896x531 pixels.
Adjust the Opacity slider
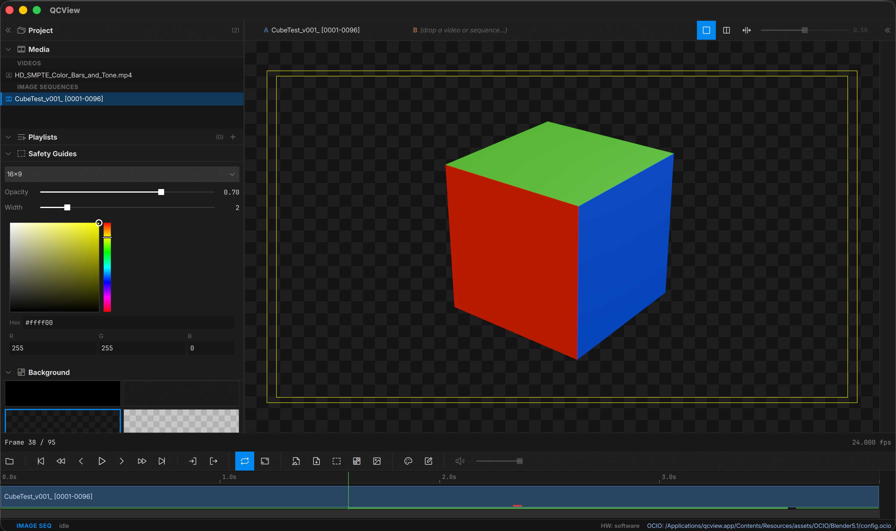click(x=127, y=192)
